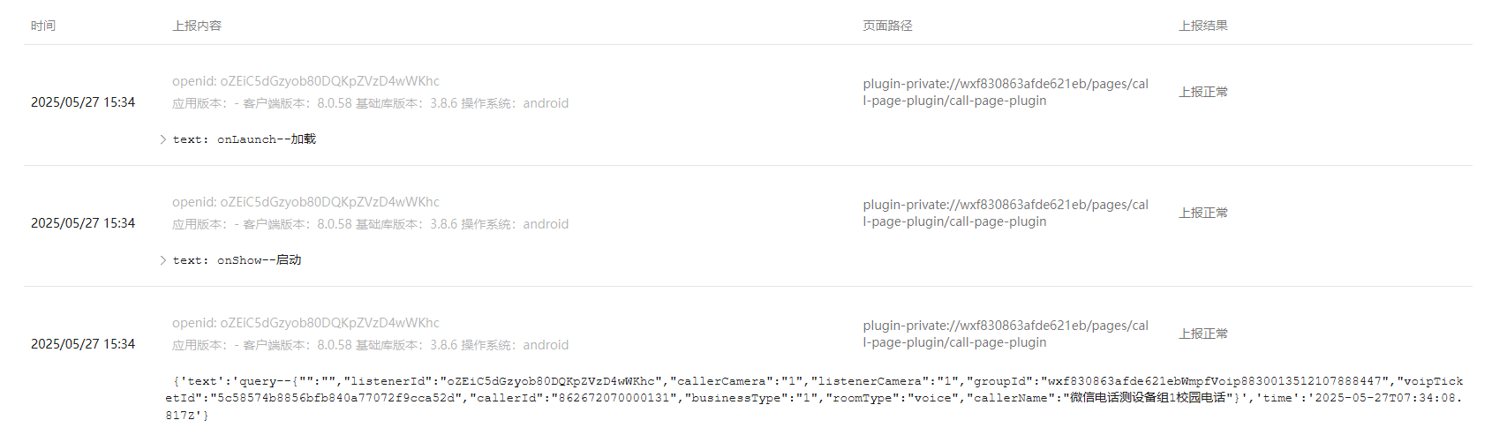1492x435 pixels.
Task: Click the first row's 2025/05/27 15:34 timestamp
Action: (x=83, y=102)
